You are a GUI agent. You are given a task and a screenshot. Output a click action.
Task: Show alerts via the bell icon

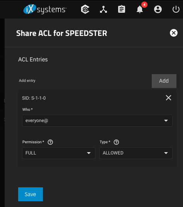click(140, 9)
